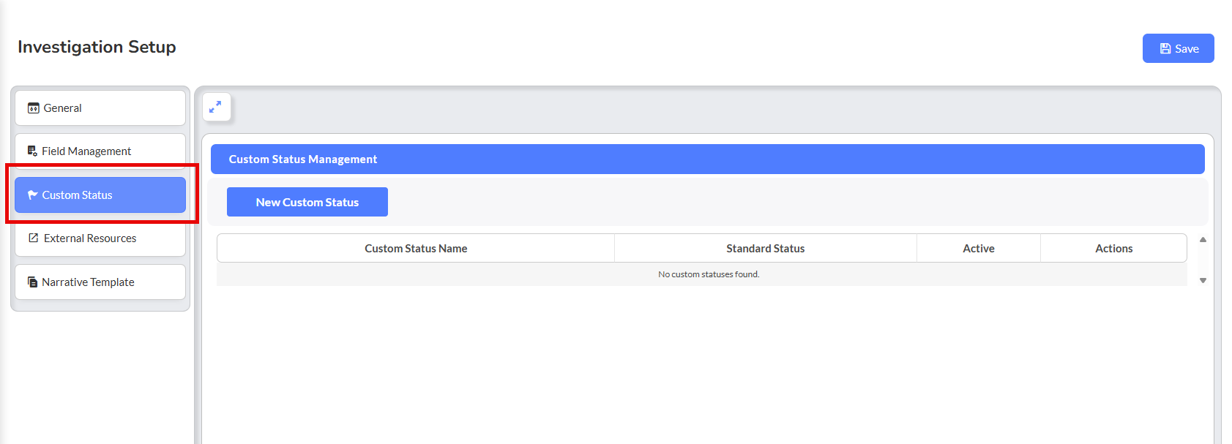Open the Narrative Template tab
Screen dimensions: 1232x444
[100, 282]
